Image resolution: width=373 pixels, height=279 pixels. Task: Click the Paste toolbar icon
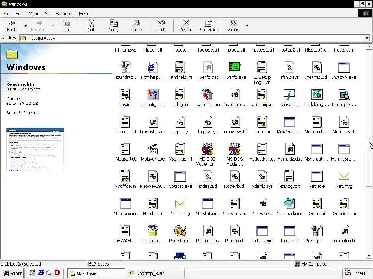click(136, 23)
